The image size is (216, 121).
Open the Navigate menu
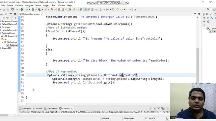tap(29, 5)
